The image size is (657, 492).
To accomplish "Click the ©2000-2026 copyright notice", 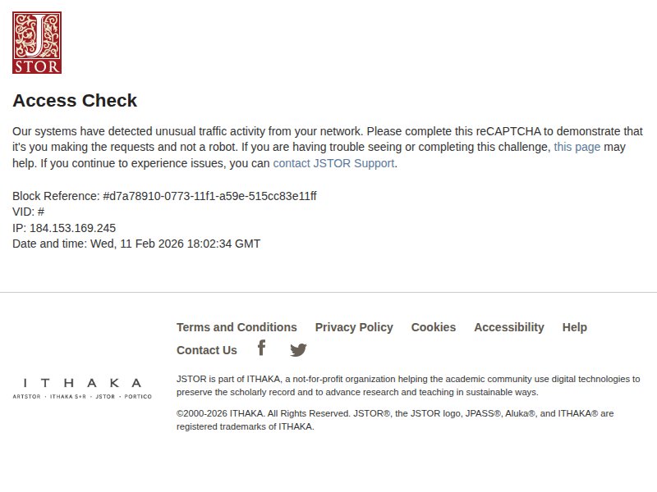I will tap(394, 420).
